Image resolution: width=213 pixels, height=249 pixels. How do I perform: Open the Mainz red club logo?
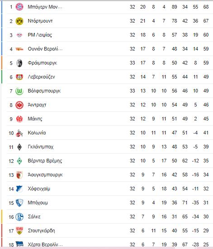(x=19, y=119)
